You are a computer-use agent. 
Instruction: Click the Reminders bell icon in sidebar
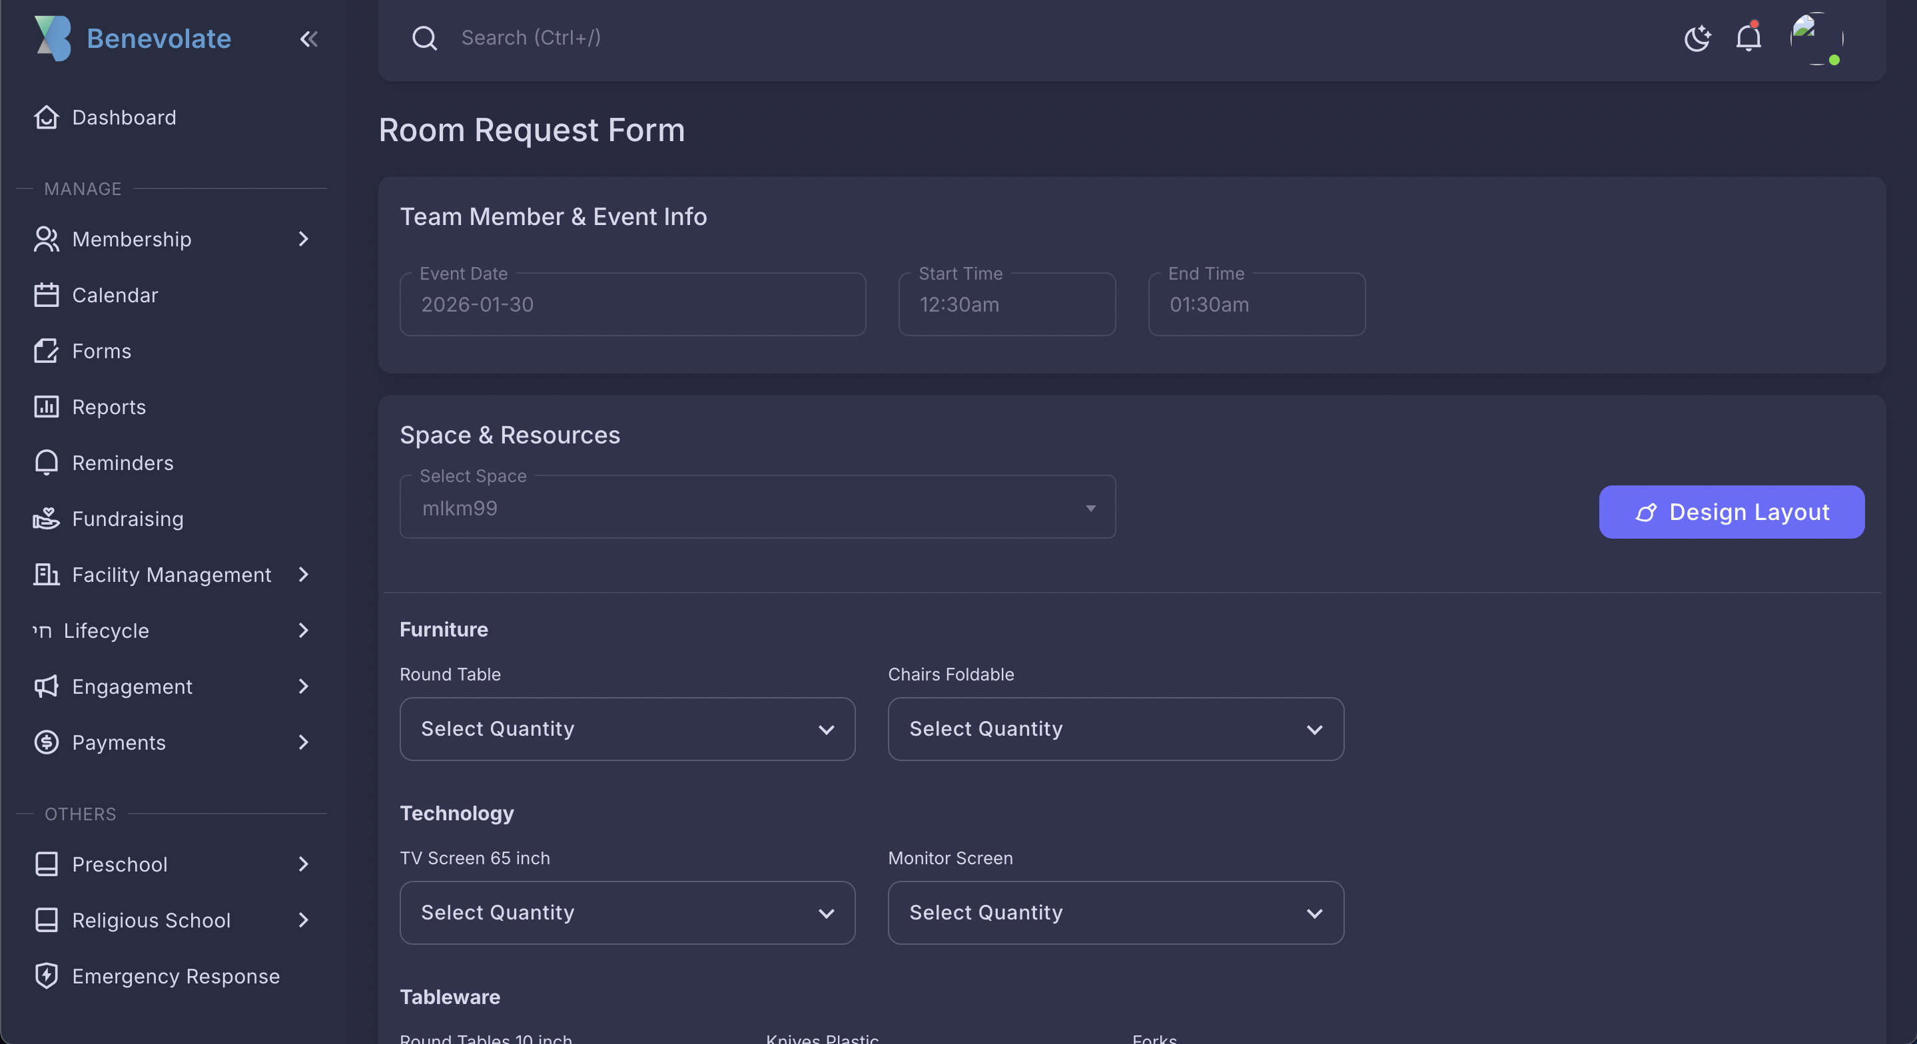point(46,462)
